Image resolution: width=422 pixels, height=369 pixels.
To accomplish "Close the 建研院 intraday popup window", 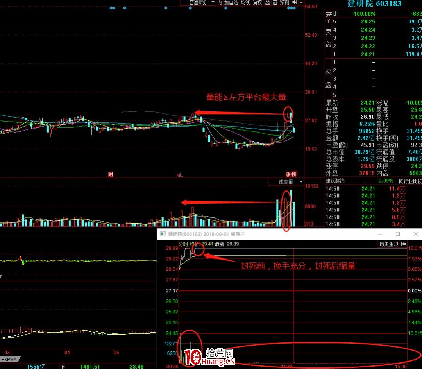I will point(415,234).
